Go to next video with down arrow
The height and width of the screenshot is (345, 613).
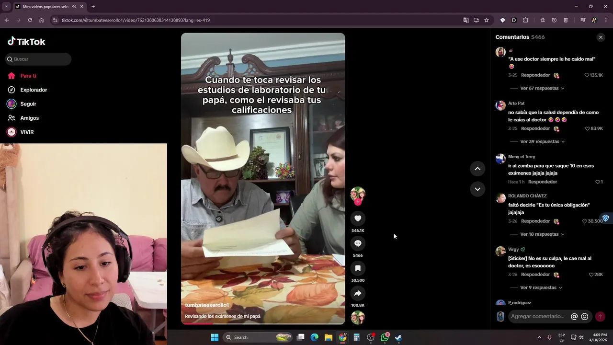(x=477, y=189)
